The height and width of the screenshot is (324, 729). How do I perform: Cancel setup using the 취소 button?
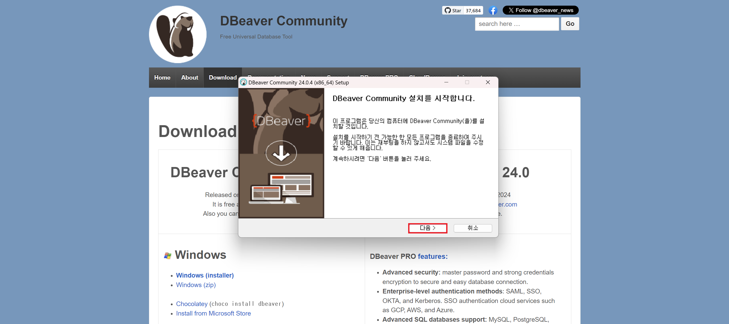coord(472,228)
